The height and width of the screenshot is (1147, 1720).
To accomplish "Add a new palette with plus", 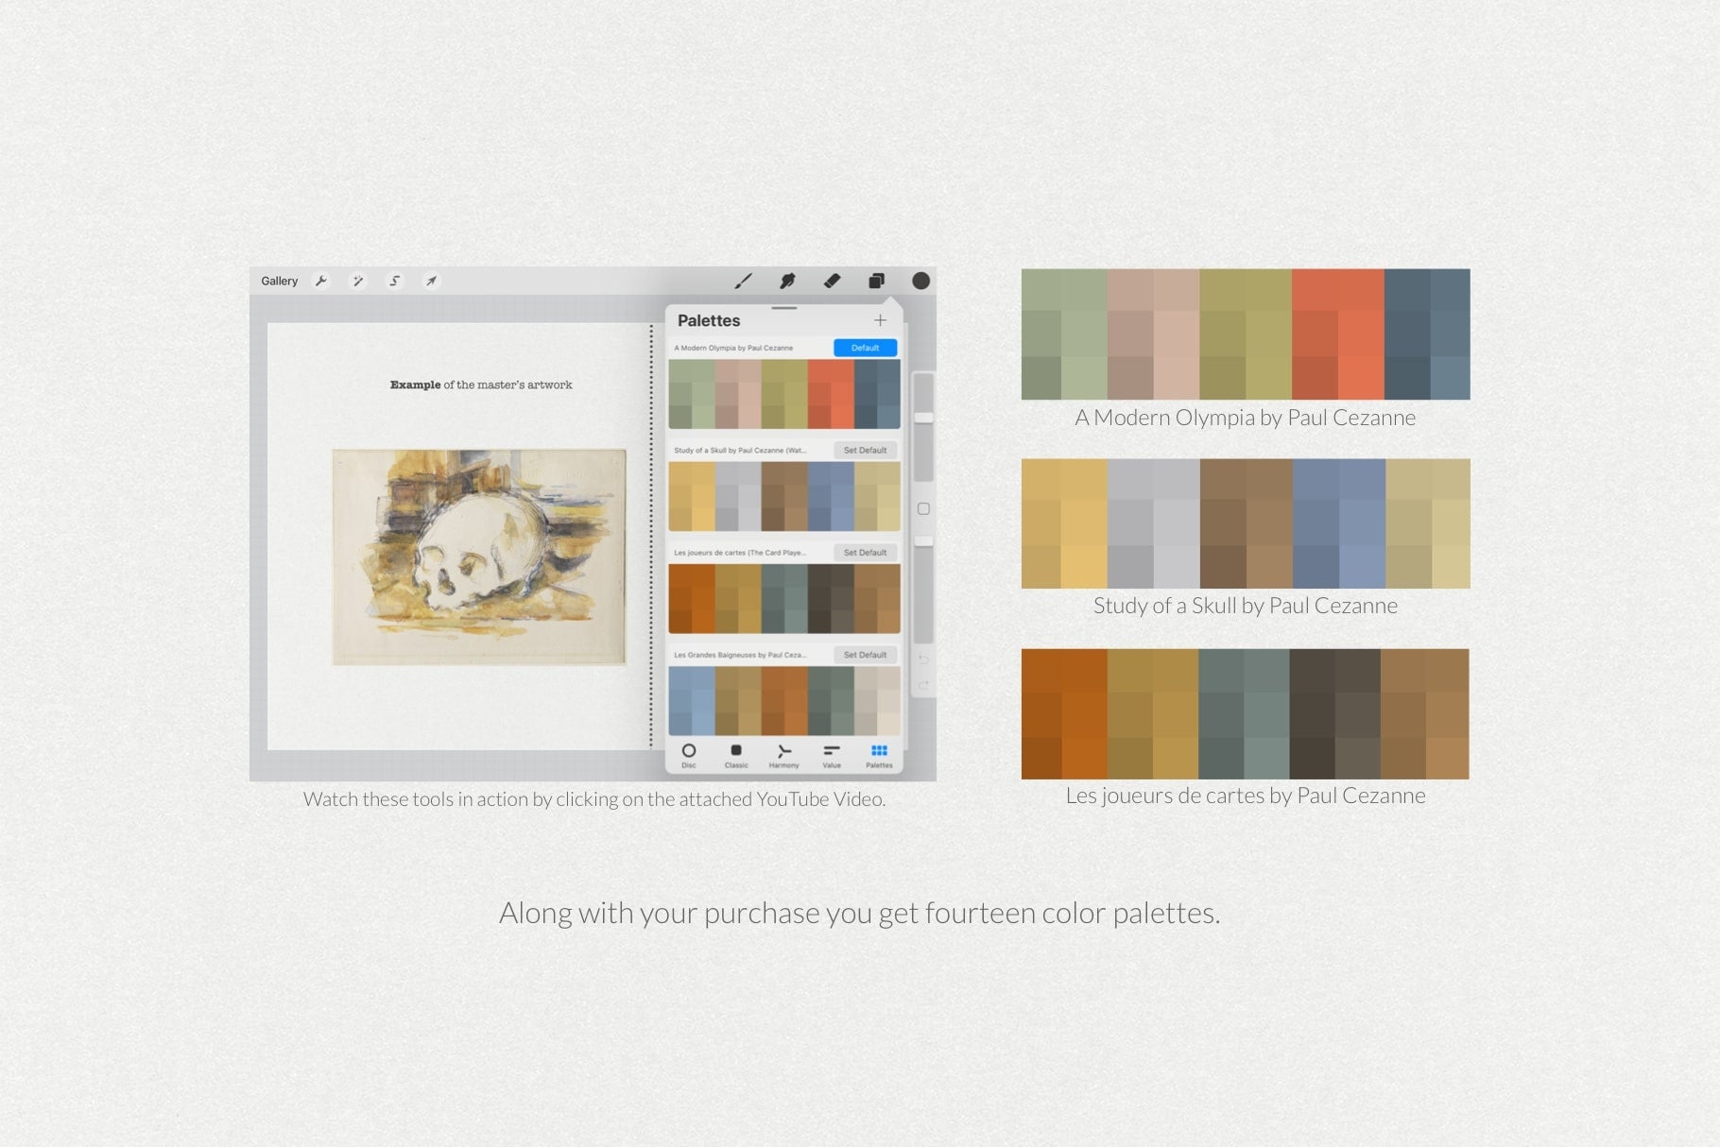I will [x=880, y=320].
